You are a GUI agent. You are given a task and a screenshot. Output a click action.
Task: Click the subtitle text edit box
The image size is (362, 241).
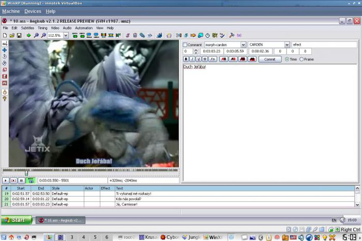[x=270, y=123]
